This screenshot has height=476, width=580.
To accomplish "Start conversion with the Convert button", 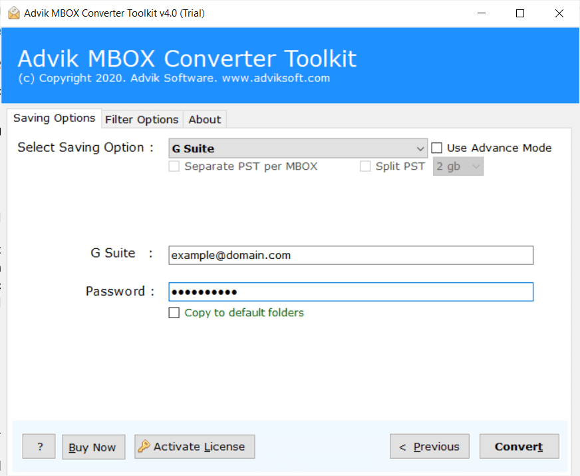I will [519, 447].
